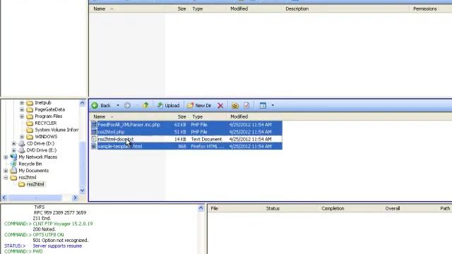Click 'Server supports resume' log line
This screenshot has width=452, height=254.
[57, 246]
